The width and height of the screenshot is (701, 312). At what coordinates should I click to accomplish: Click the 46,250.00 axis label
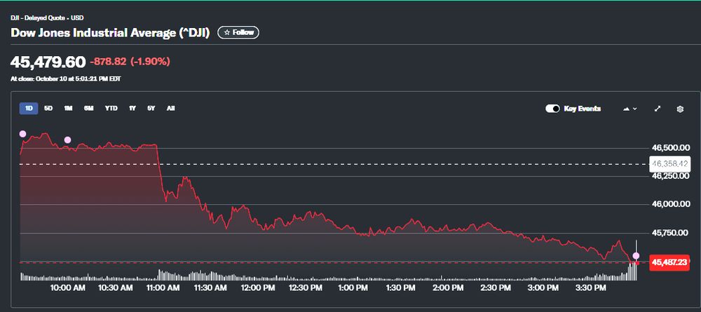[x=671, y=176]
